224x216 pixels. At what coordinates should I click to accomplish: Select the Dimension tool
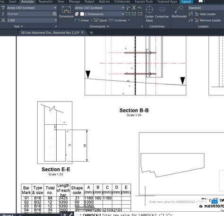[66, 12]
